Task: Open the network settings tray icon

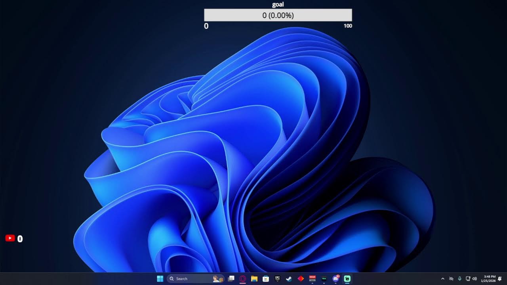Action: coord(468,279)
